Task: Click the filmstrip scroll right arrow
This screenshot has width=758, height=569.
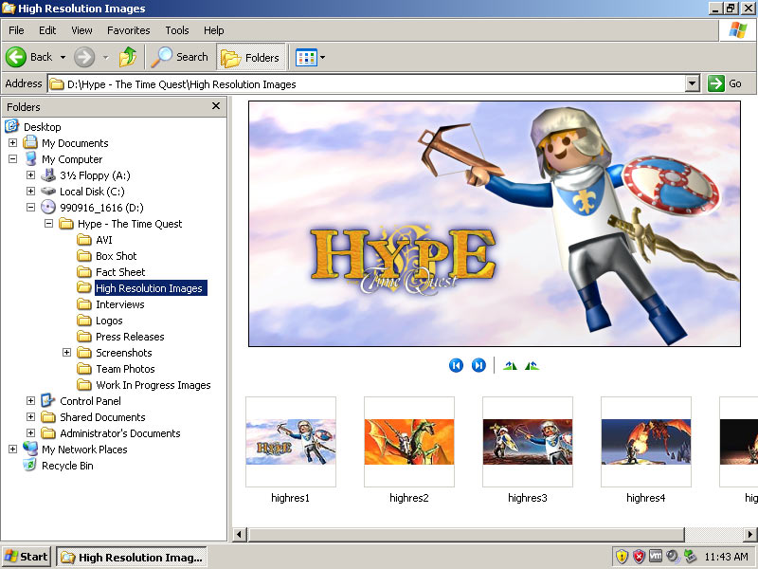Action: pos(749,534)
